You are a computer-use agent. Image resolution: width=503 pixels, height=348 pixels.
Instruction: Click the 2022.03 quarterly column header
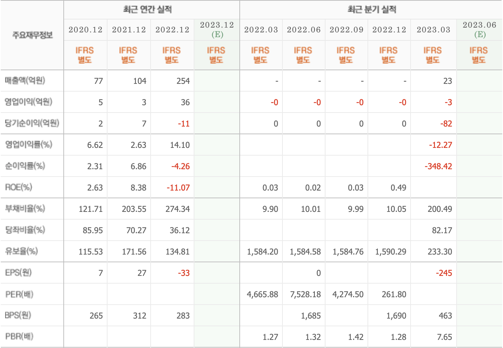(x=261, y=30)
